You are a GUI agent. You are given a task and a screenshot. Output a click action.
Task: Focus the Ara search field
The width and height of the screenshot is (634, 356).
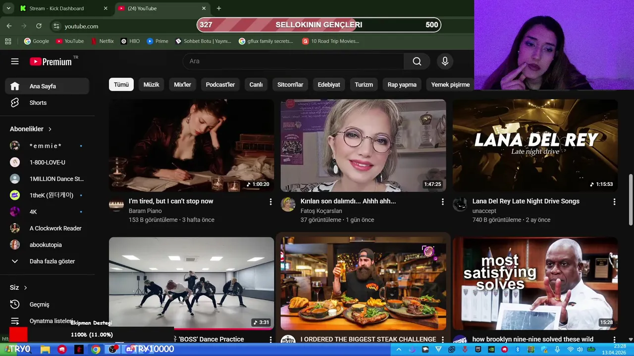coord(294,61)
